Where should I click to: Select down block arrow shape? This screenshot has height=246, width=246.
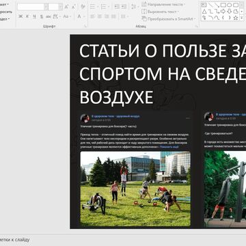pyautogui.click(x=230, y=11)
